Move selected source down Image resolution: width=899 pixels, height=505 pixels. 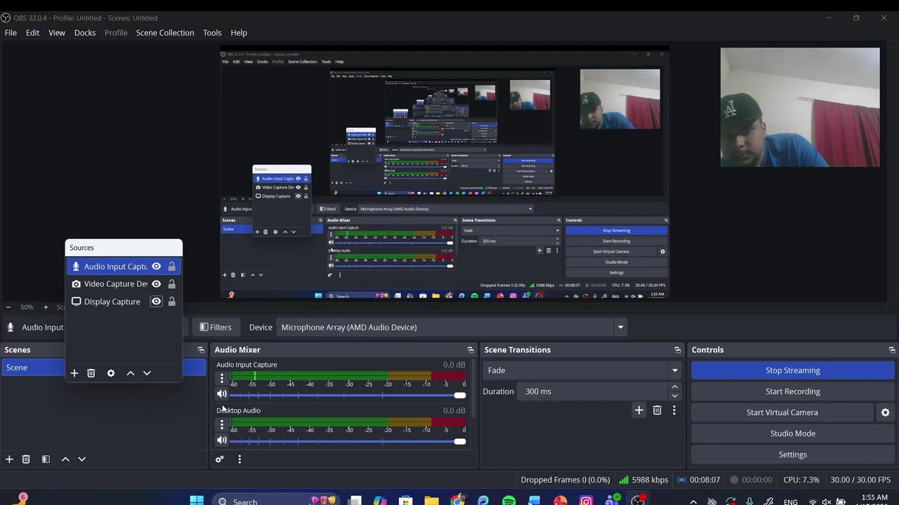(x=147, y=373)
